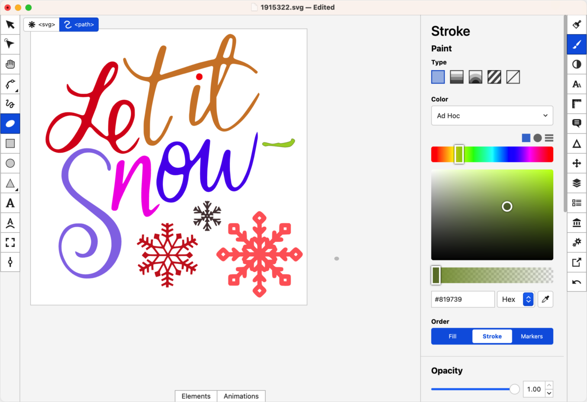Switch to the Animations tab
587x402 pixels.
point(241,396)
